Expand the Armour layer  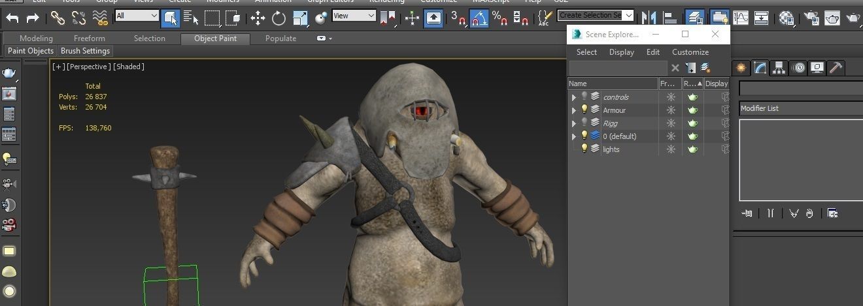click(x=574, y=110)
